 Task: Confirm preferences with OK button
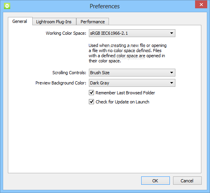(x=155, y=181)
